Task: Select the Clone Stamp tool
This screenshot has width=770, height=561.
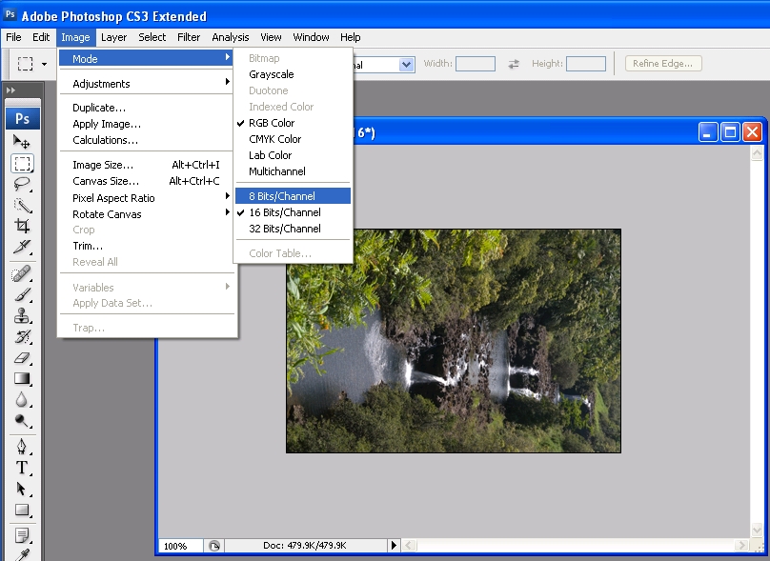Action: tap(22, 315)
